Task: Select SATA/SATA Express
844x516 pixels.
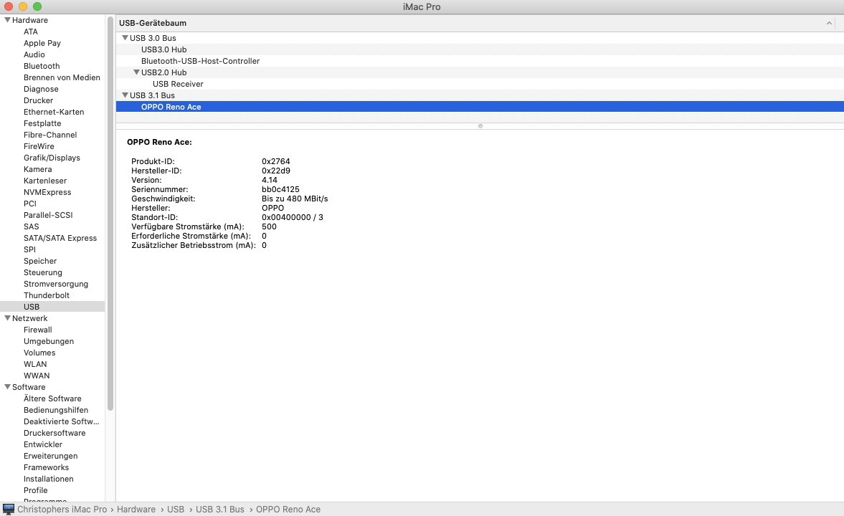Action: pos(60,238)
